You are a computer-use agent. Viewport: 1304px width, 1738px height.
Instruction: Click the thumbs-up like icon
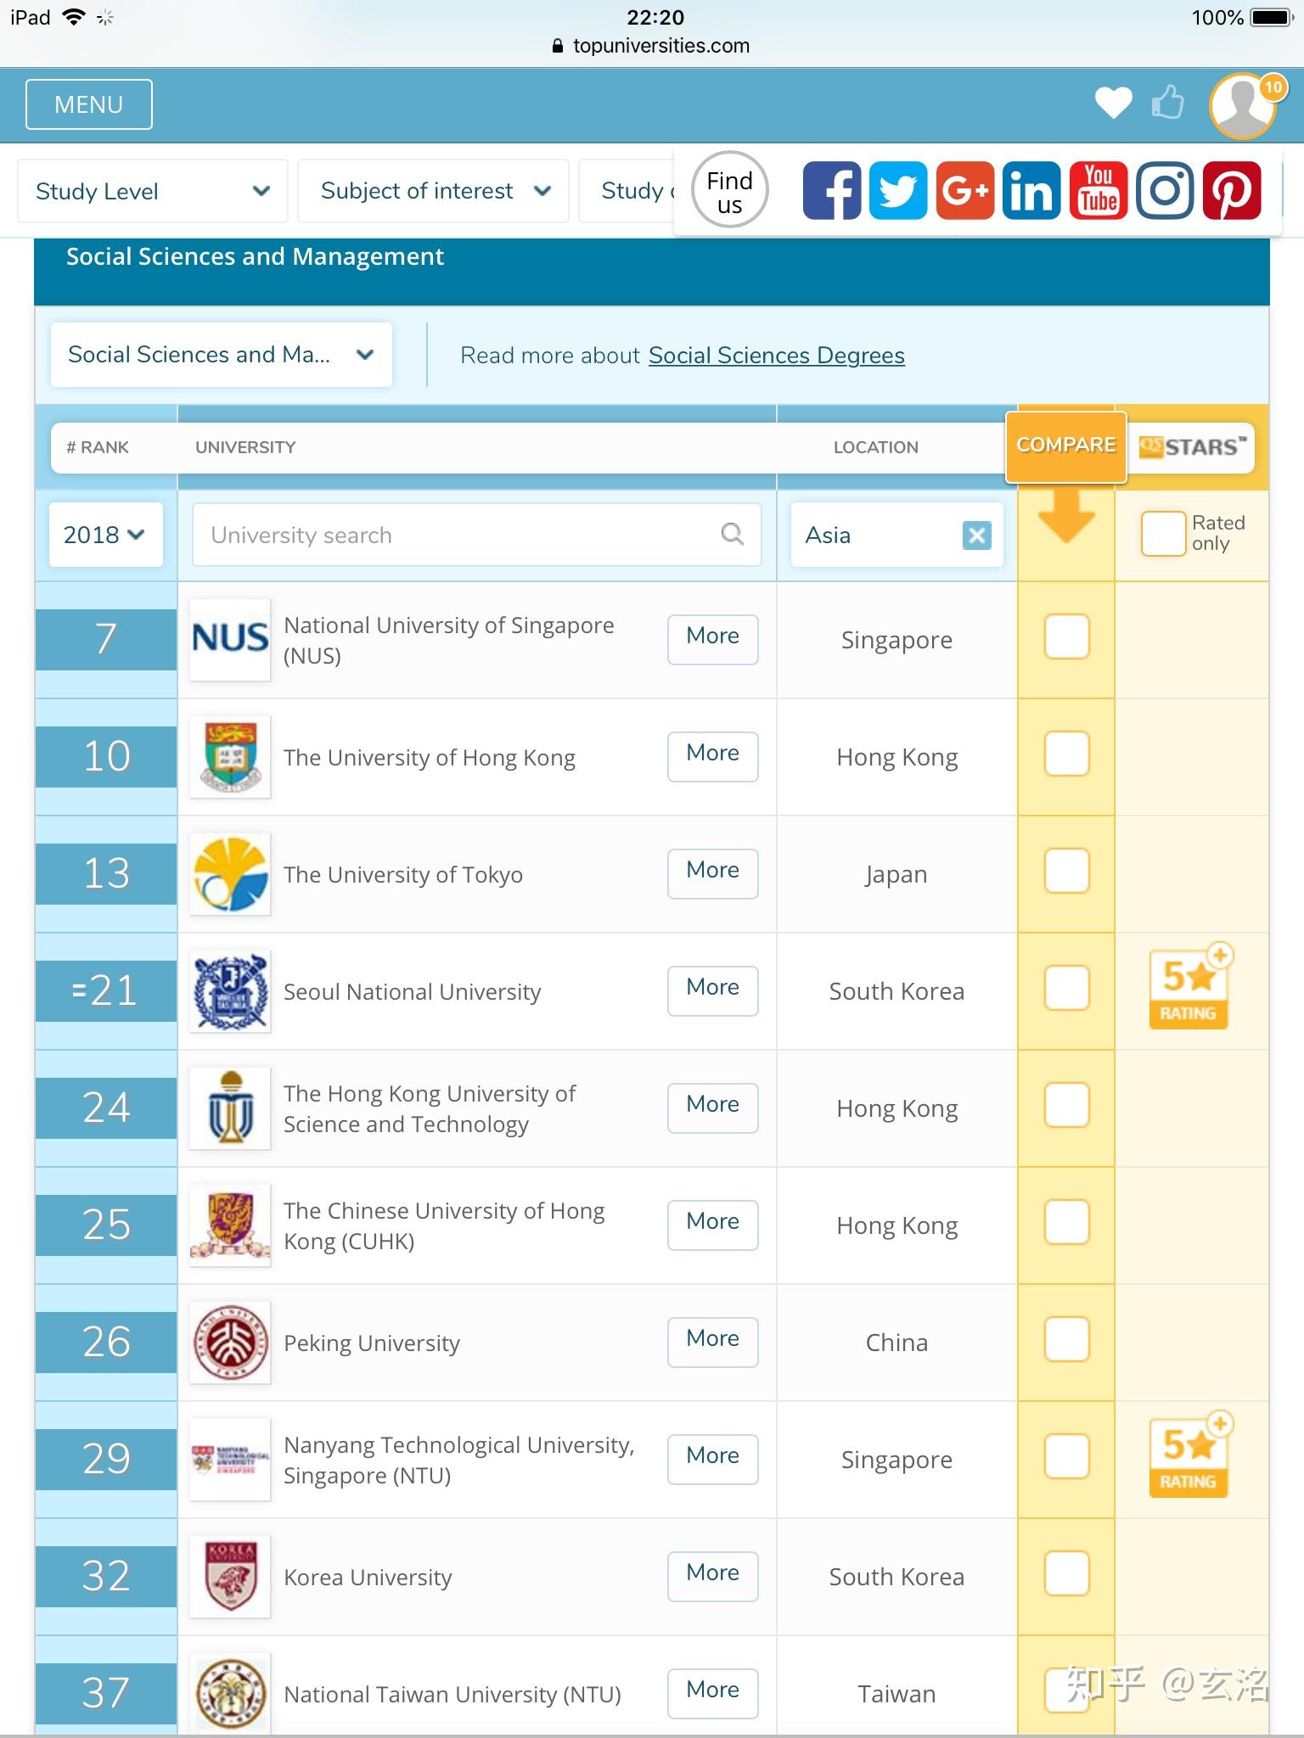click(1168, 103)
